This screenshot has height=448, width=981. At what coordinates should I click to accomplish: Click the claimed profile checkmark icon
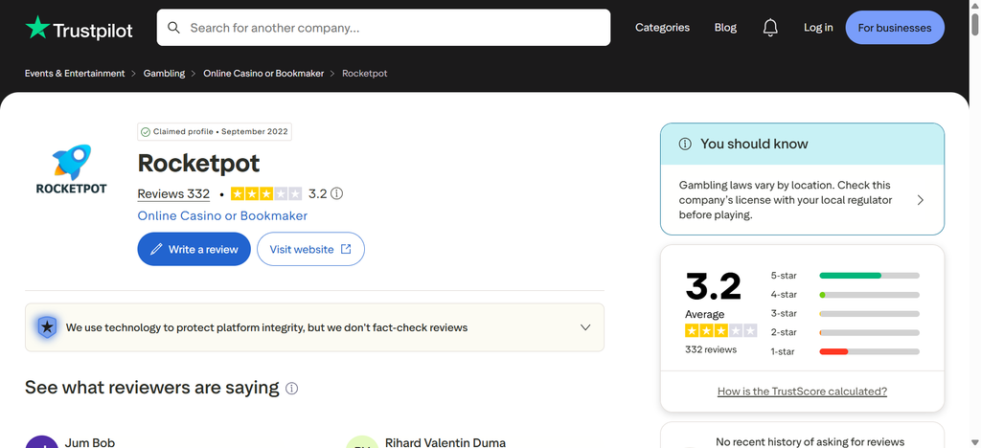coord(146,132)
